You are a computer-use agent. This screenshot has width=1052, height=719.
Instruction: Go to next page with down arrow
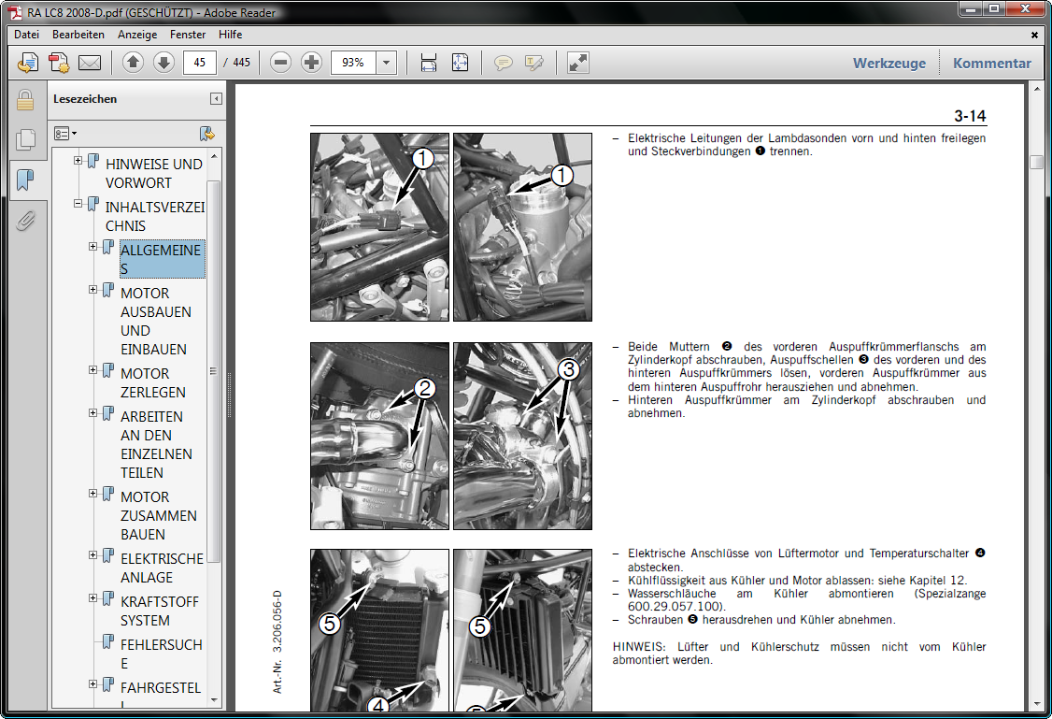pyautogui.click(x=163, y=63)
